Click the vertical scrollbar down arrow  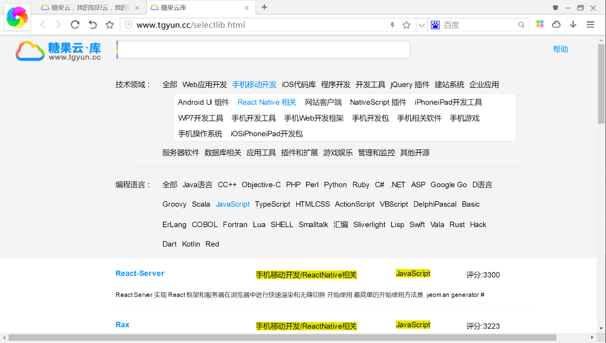pos(601,328)
